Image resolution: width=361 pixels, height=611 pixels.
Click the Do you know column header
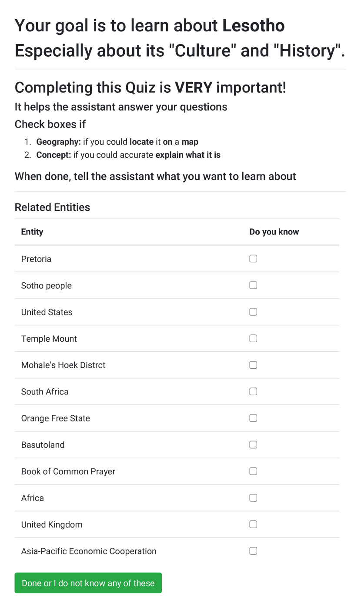click(274, 232)
